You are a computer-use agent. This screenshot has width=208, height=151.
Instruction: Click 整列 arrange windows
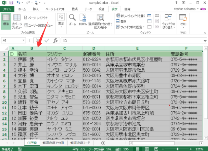(x=121, y=21)
